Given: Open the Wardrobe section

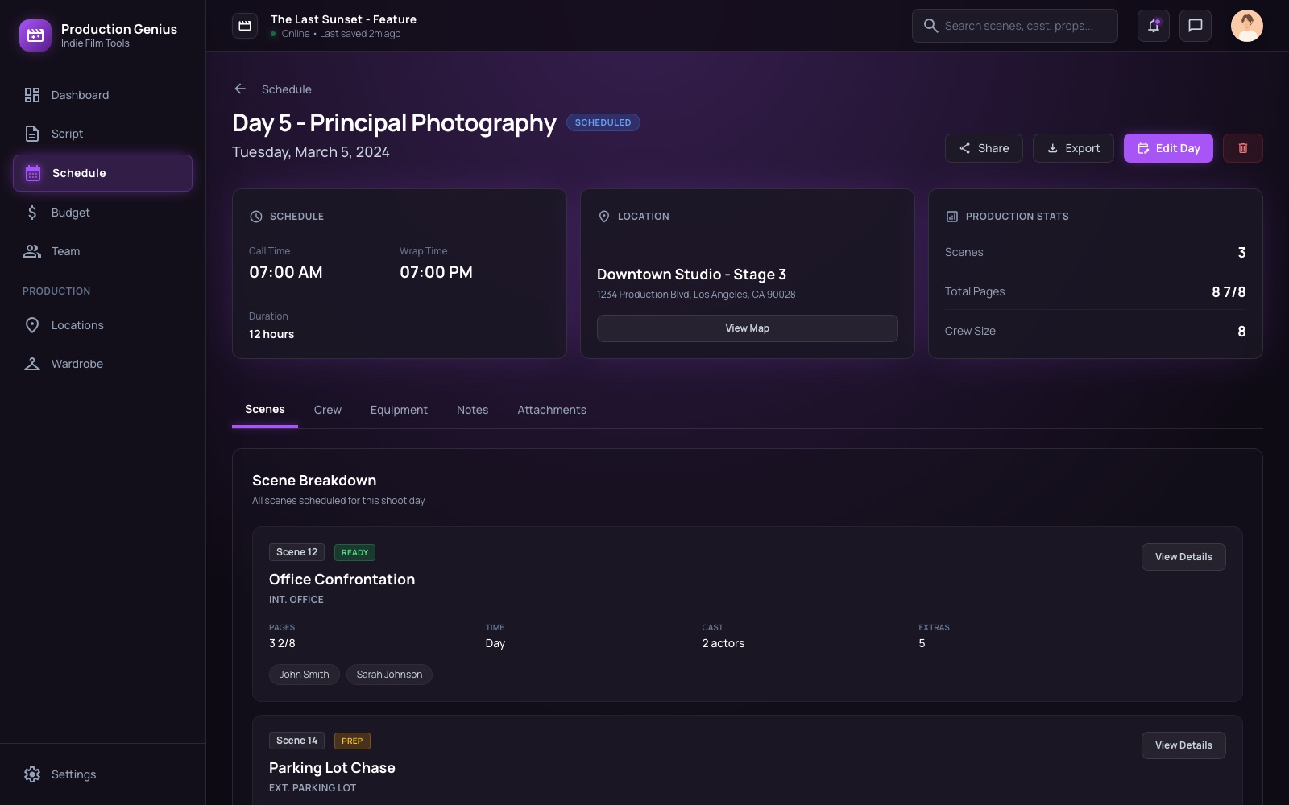Looking at the screenshot, I should (x=102, y=364).
